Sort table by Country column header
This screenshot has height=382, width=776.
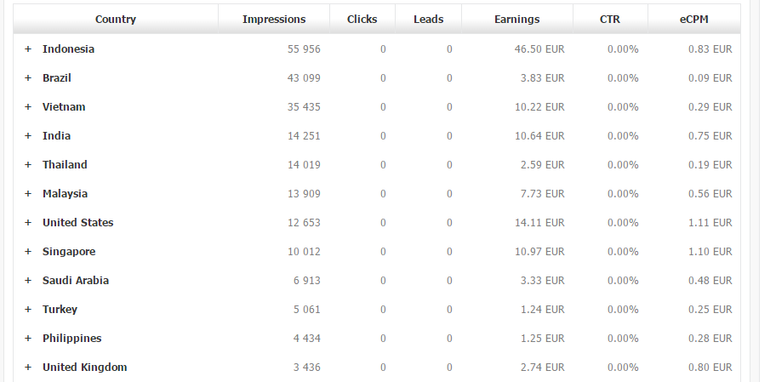(116, 20)
